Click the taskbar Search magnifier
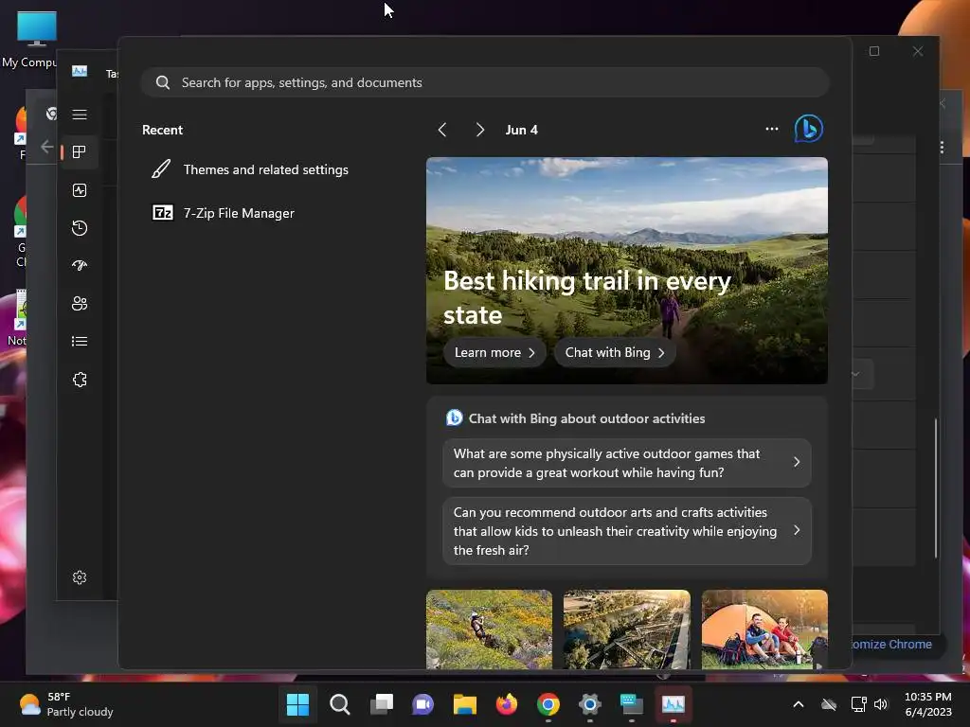 pos(340,704)
